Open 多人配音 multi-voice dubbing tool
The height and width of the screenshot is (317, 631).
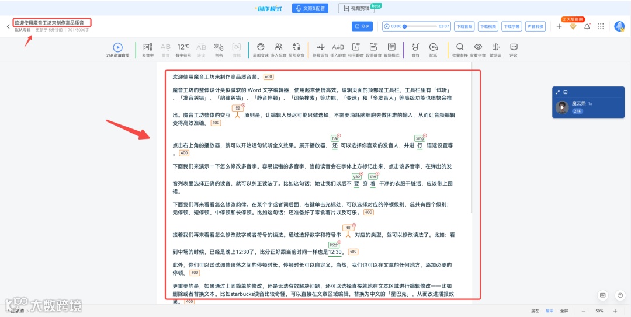click(x=279, y=50)
